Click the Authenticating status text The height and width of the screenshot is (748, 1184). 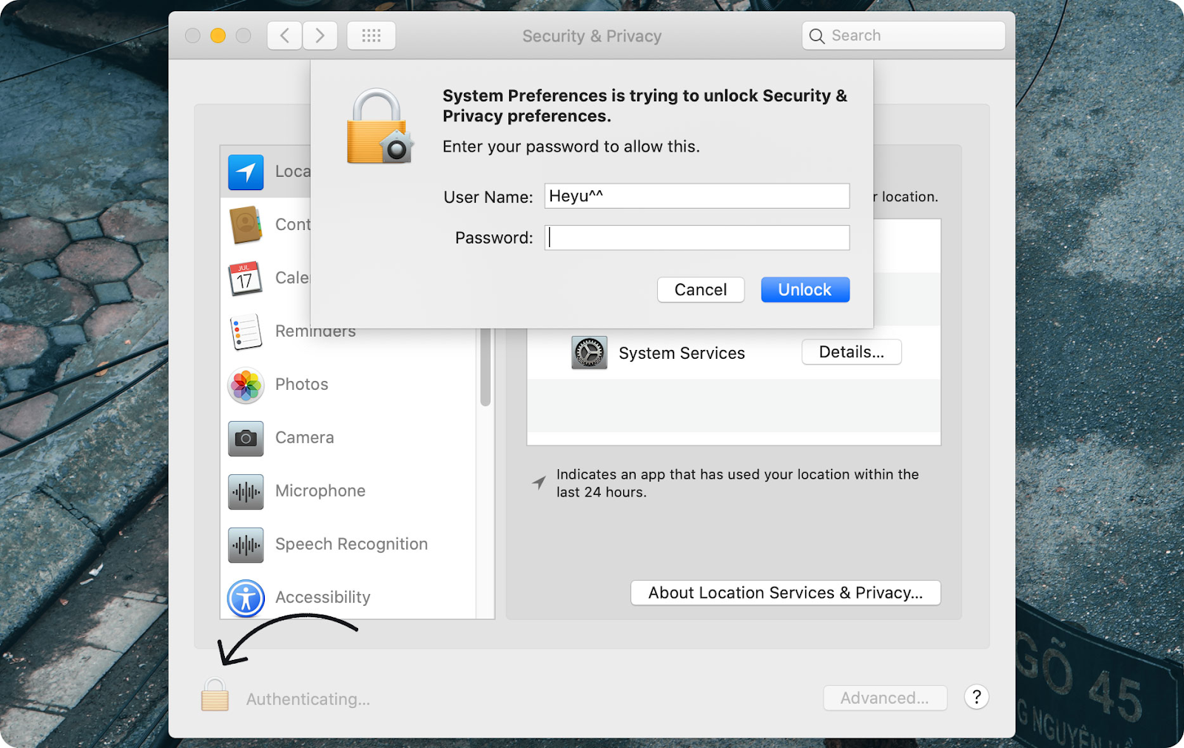point(309,699)
